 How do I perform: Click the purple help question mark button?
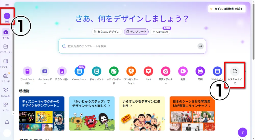[243, 132]
